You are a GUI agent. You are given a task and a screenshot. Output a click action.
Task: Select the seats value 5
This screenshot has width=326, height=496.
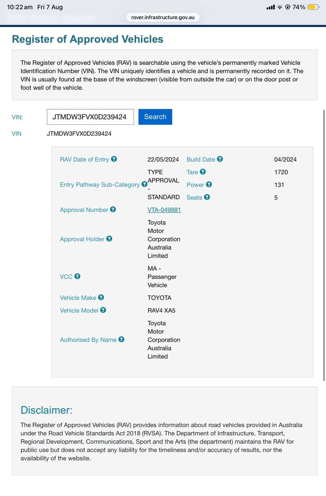tap(276, 197)
